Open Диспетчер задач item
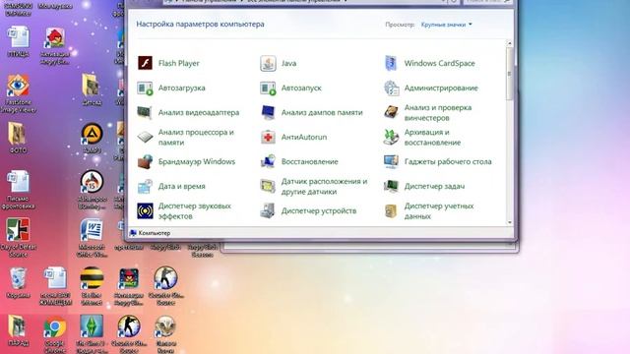The width and height of the screenshot is (630, 354). pos(424,186)
